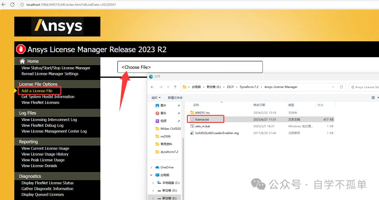Select OneDrive in navigation pane
The image size is (379, 200).
(x=165, y=167)
